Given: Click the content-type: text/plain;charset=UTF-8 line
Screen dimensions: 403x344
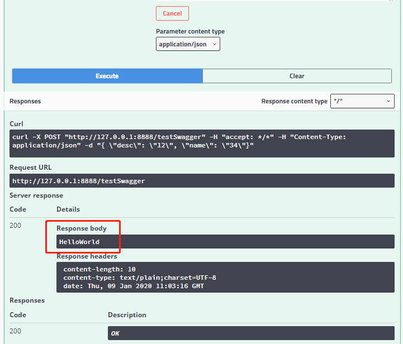Looking at the screenshot, I should (x=140, y=278).
